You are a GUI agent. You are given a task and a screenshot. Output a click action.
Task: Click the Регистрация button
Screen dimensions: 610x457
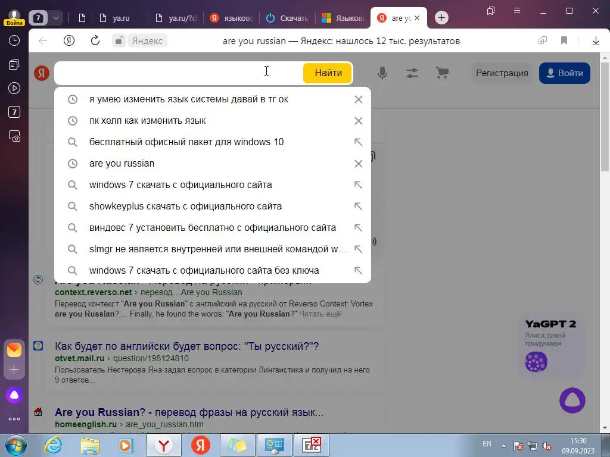(502, 73)
